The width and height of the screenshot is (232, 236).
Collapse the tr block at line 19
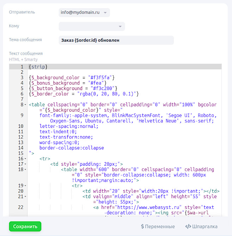click(x=25, y=186)
